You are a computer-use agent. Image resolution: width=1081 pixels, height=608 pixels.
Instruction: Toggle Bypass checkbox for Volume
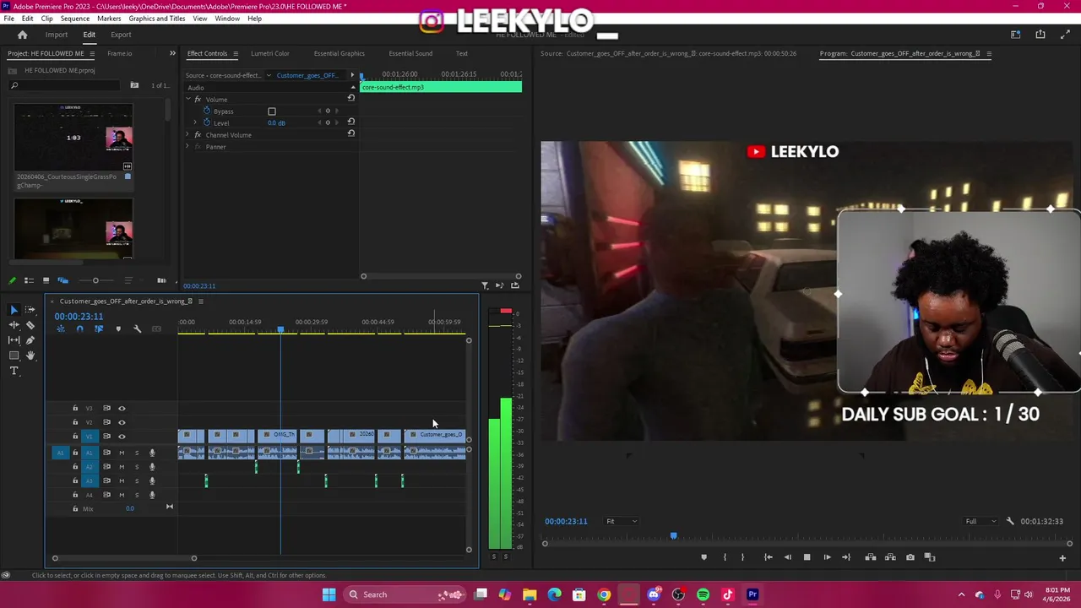coord(272,111)
